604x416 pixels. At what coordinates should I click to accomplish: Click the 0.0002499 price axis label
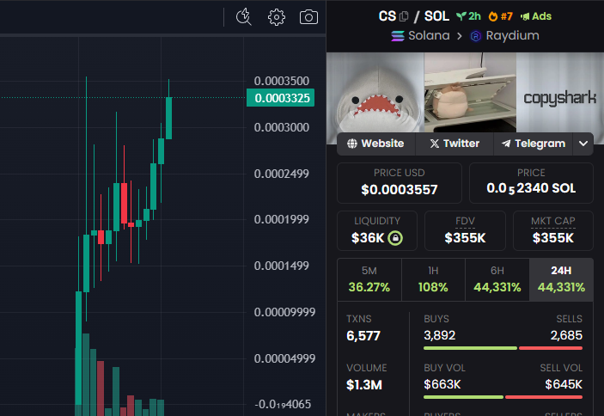point(282,174)
